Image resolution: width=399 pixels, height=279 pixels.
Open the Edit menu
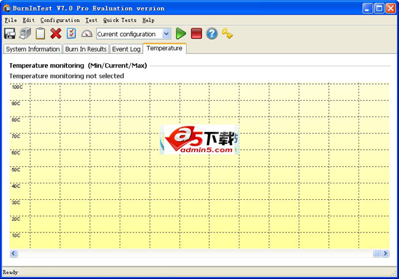[x=28, y=20]
